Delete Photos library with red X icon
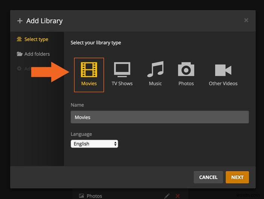This screenshot has height=199, width=264. pos(178,196)
